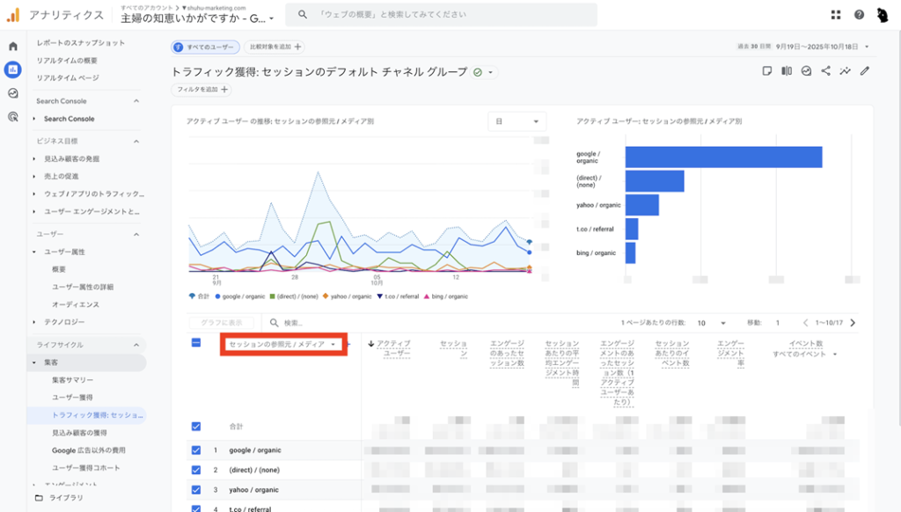Click the share report icon
Viewport: 901px width, 512px height.
coord(825,71)
